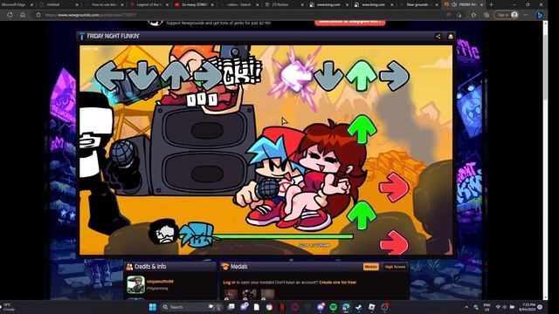Click the second locked medal thumbnail

pos(249,295)
